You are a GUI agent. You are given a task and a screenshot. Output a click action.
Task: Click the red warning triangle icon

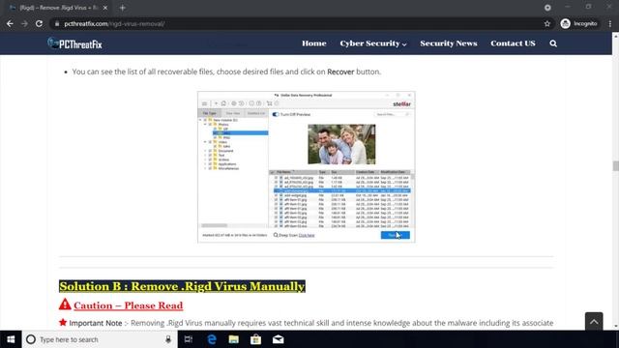pyautogui.click(x=65, y=304)
